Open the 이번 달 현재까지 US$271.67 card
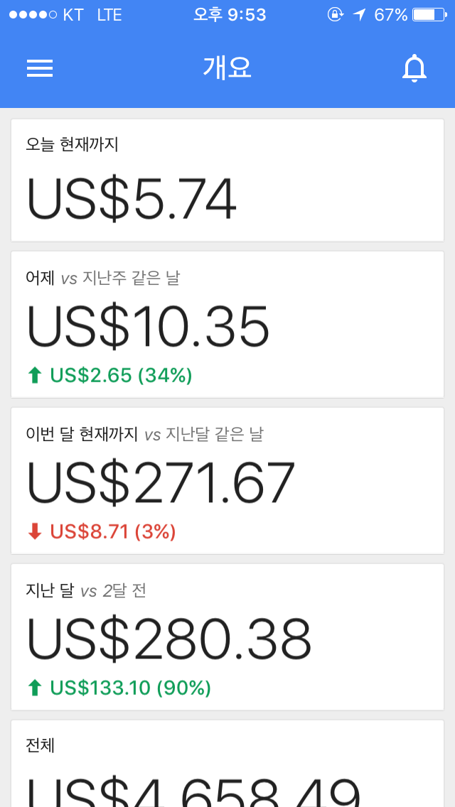Screen dimensions: 455x807 point(227,481)
